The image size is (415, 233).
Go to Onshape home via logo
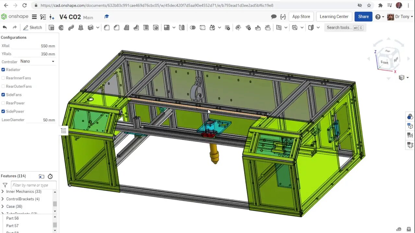[15, 17]
